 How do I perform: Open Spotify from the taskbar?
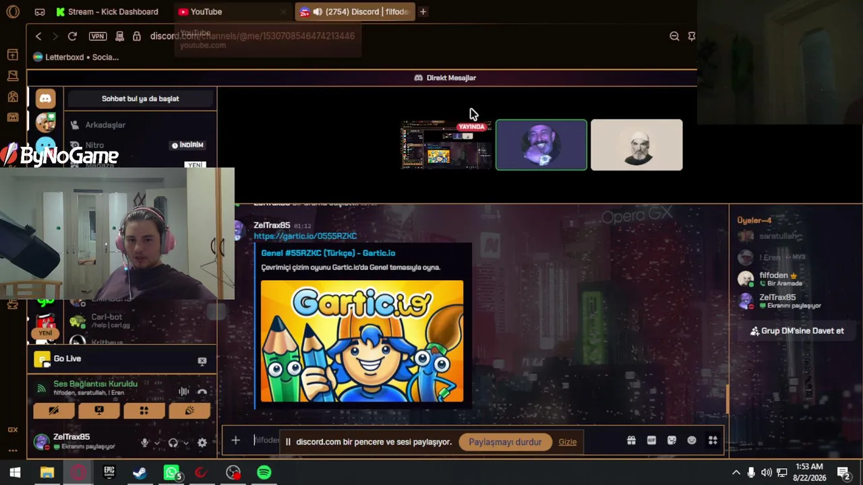pos(264,472)
